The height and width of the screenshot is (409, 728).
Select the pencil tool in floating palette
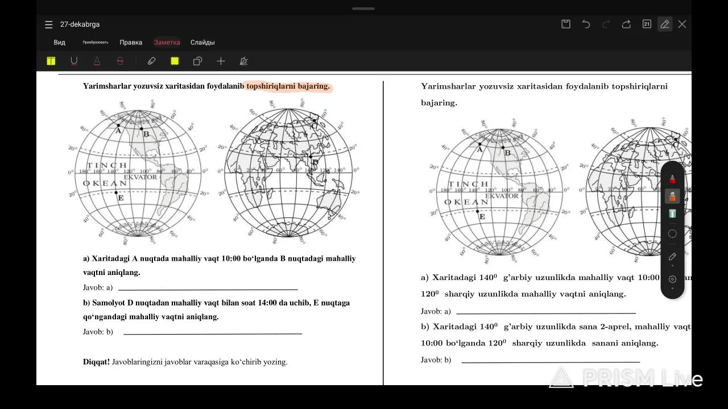672,257
